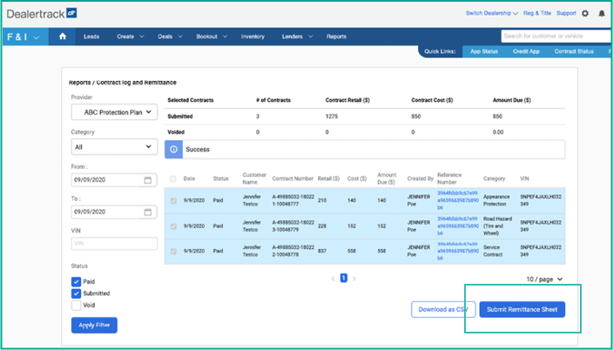Viewport: 613px width, 350px height.
Task: Open the Switch Dealership dropdown
Action: pyautogui.click(x=491, y=13)
